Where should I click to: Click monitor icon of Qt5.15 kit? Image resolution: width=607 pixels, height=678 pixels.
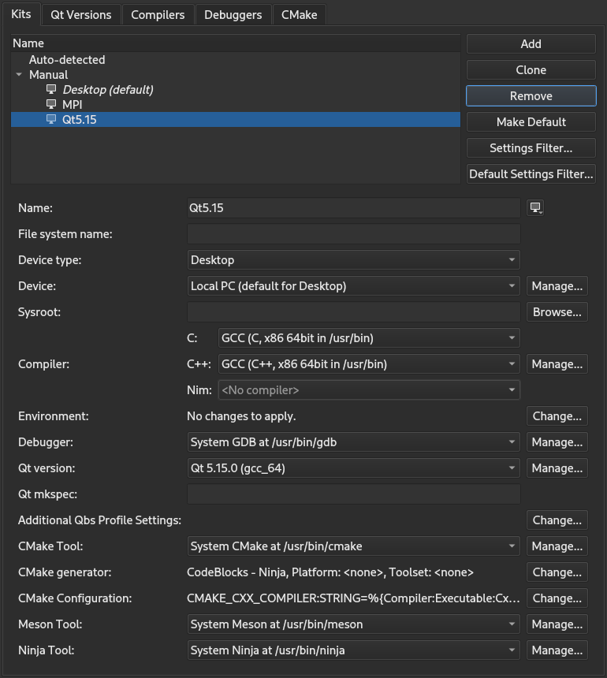51,120
